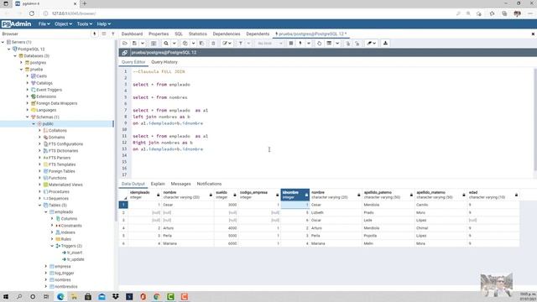Image resolution: width=537 pixels, height=302 pixels.
Task: Click Query Tool icon in Browser header
Action: click(x=95, y=34)
